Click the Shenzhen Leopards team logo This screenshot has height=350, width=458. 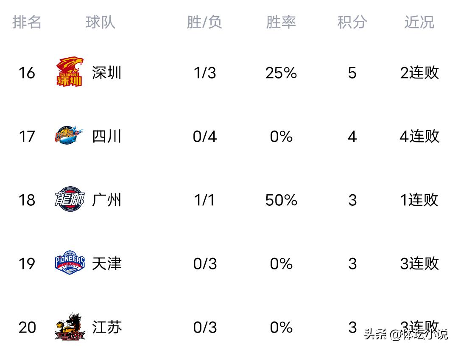coord(70,73)
